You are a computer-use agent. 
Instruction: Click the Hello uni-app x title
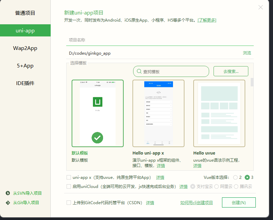pyautogui.click(x=148, y=153)
